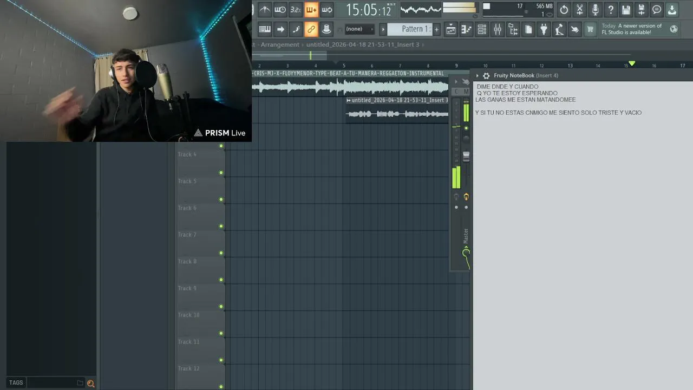This screenshot has width=693, height=390.
Task: Click untitled_2026-04-18 Insert 3 breadcrumb
Action: point(362,44)
